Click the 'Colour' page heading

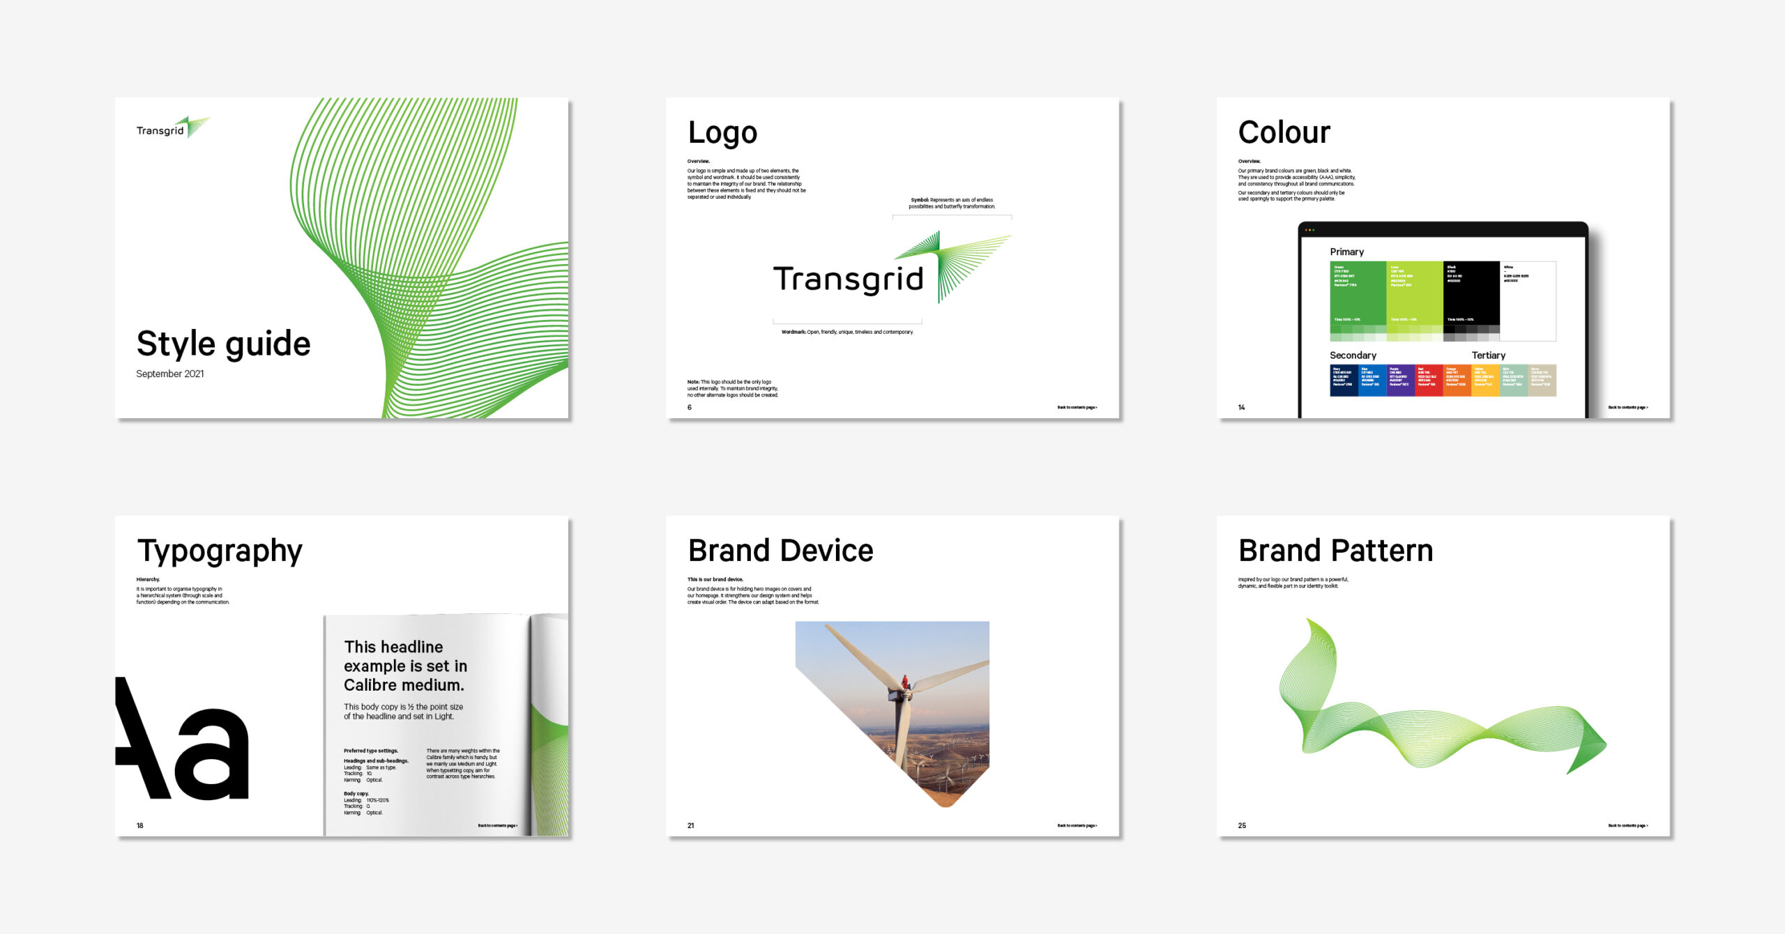tap(1284, 132)
